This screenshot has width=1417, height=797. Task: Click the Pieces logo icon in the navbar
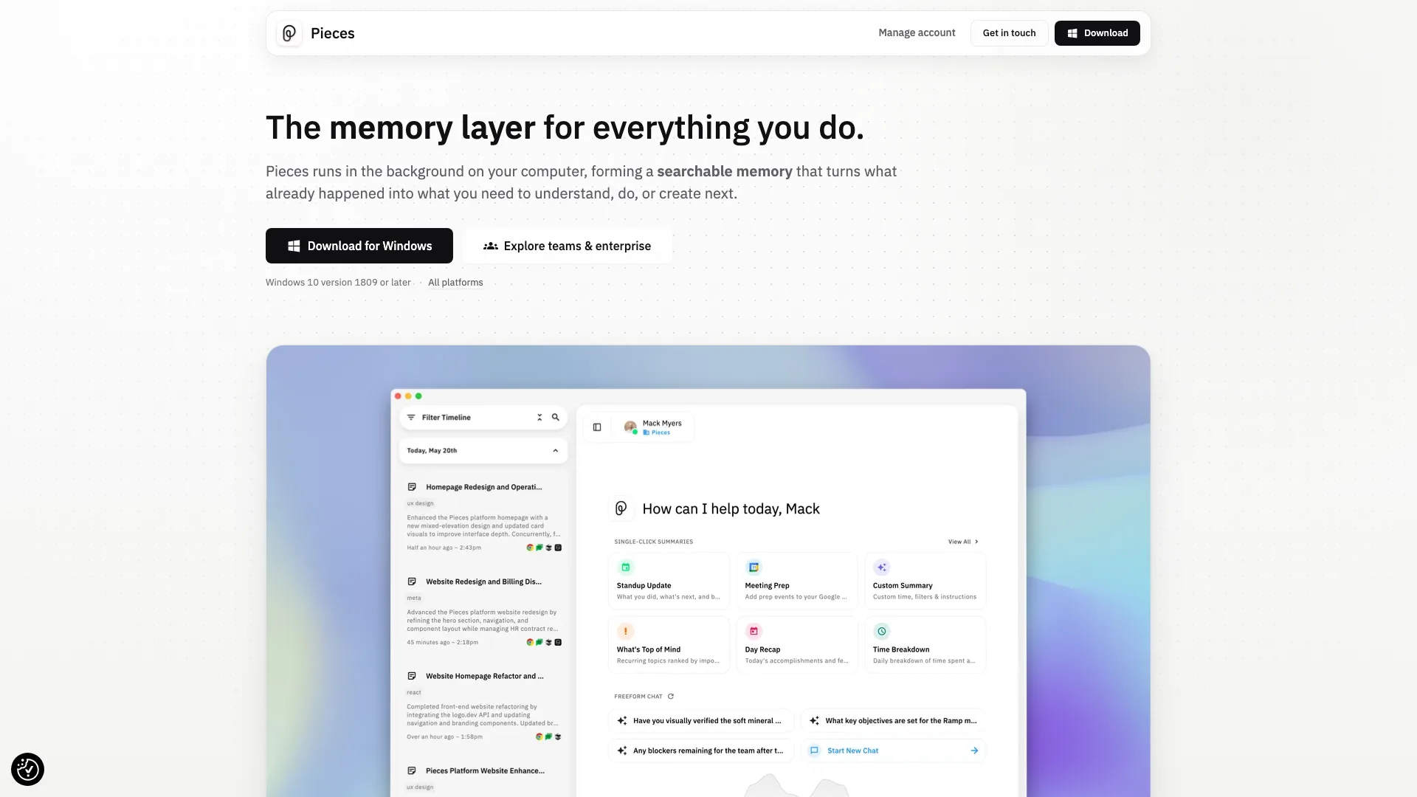click(289, 33)
